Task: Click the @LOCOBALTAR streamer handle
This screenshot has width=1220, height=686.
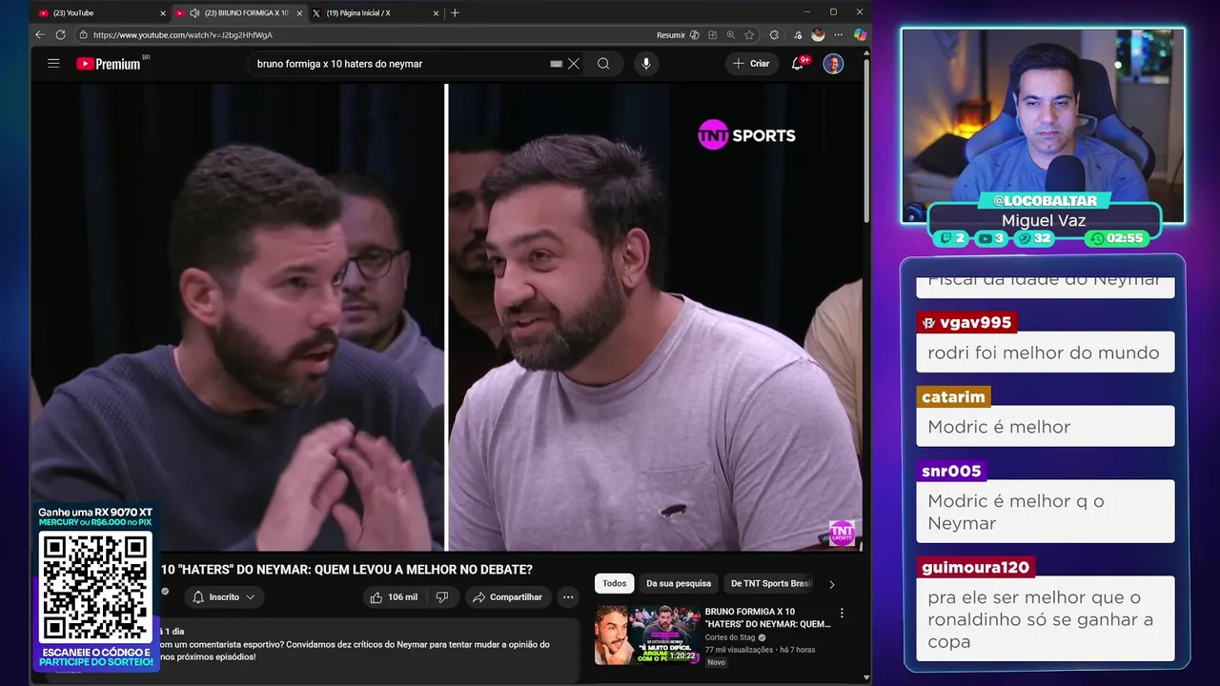Action: click(x=1045, y=201)
